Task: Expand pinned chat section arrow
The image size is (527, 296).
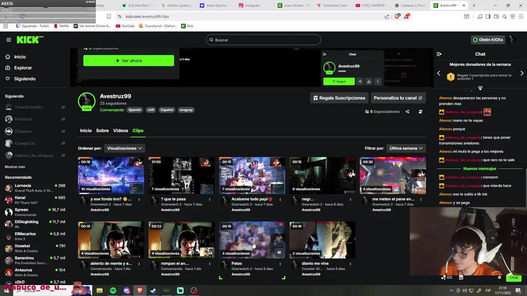Action: [480, 88]
